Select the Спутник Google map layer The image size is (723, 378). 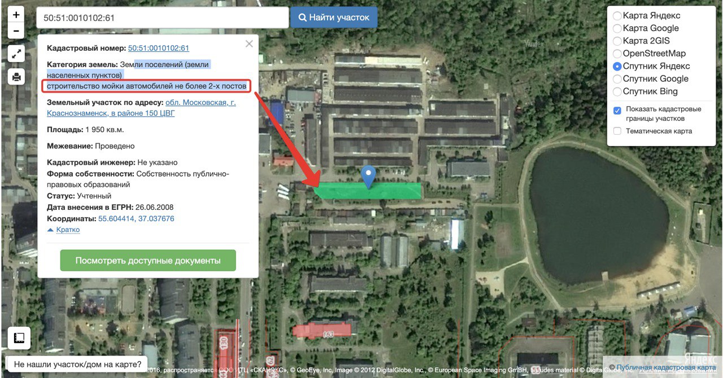617,79
